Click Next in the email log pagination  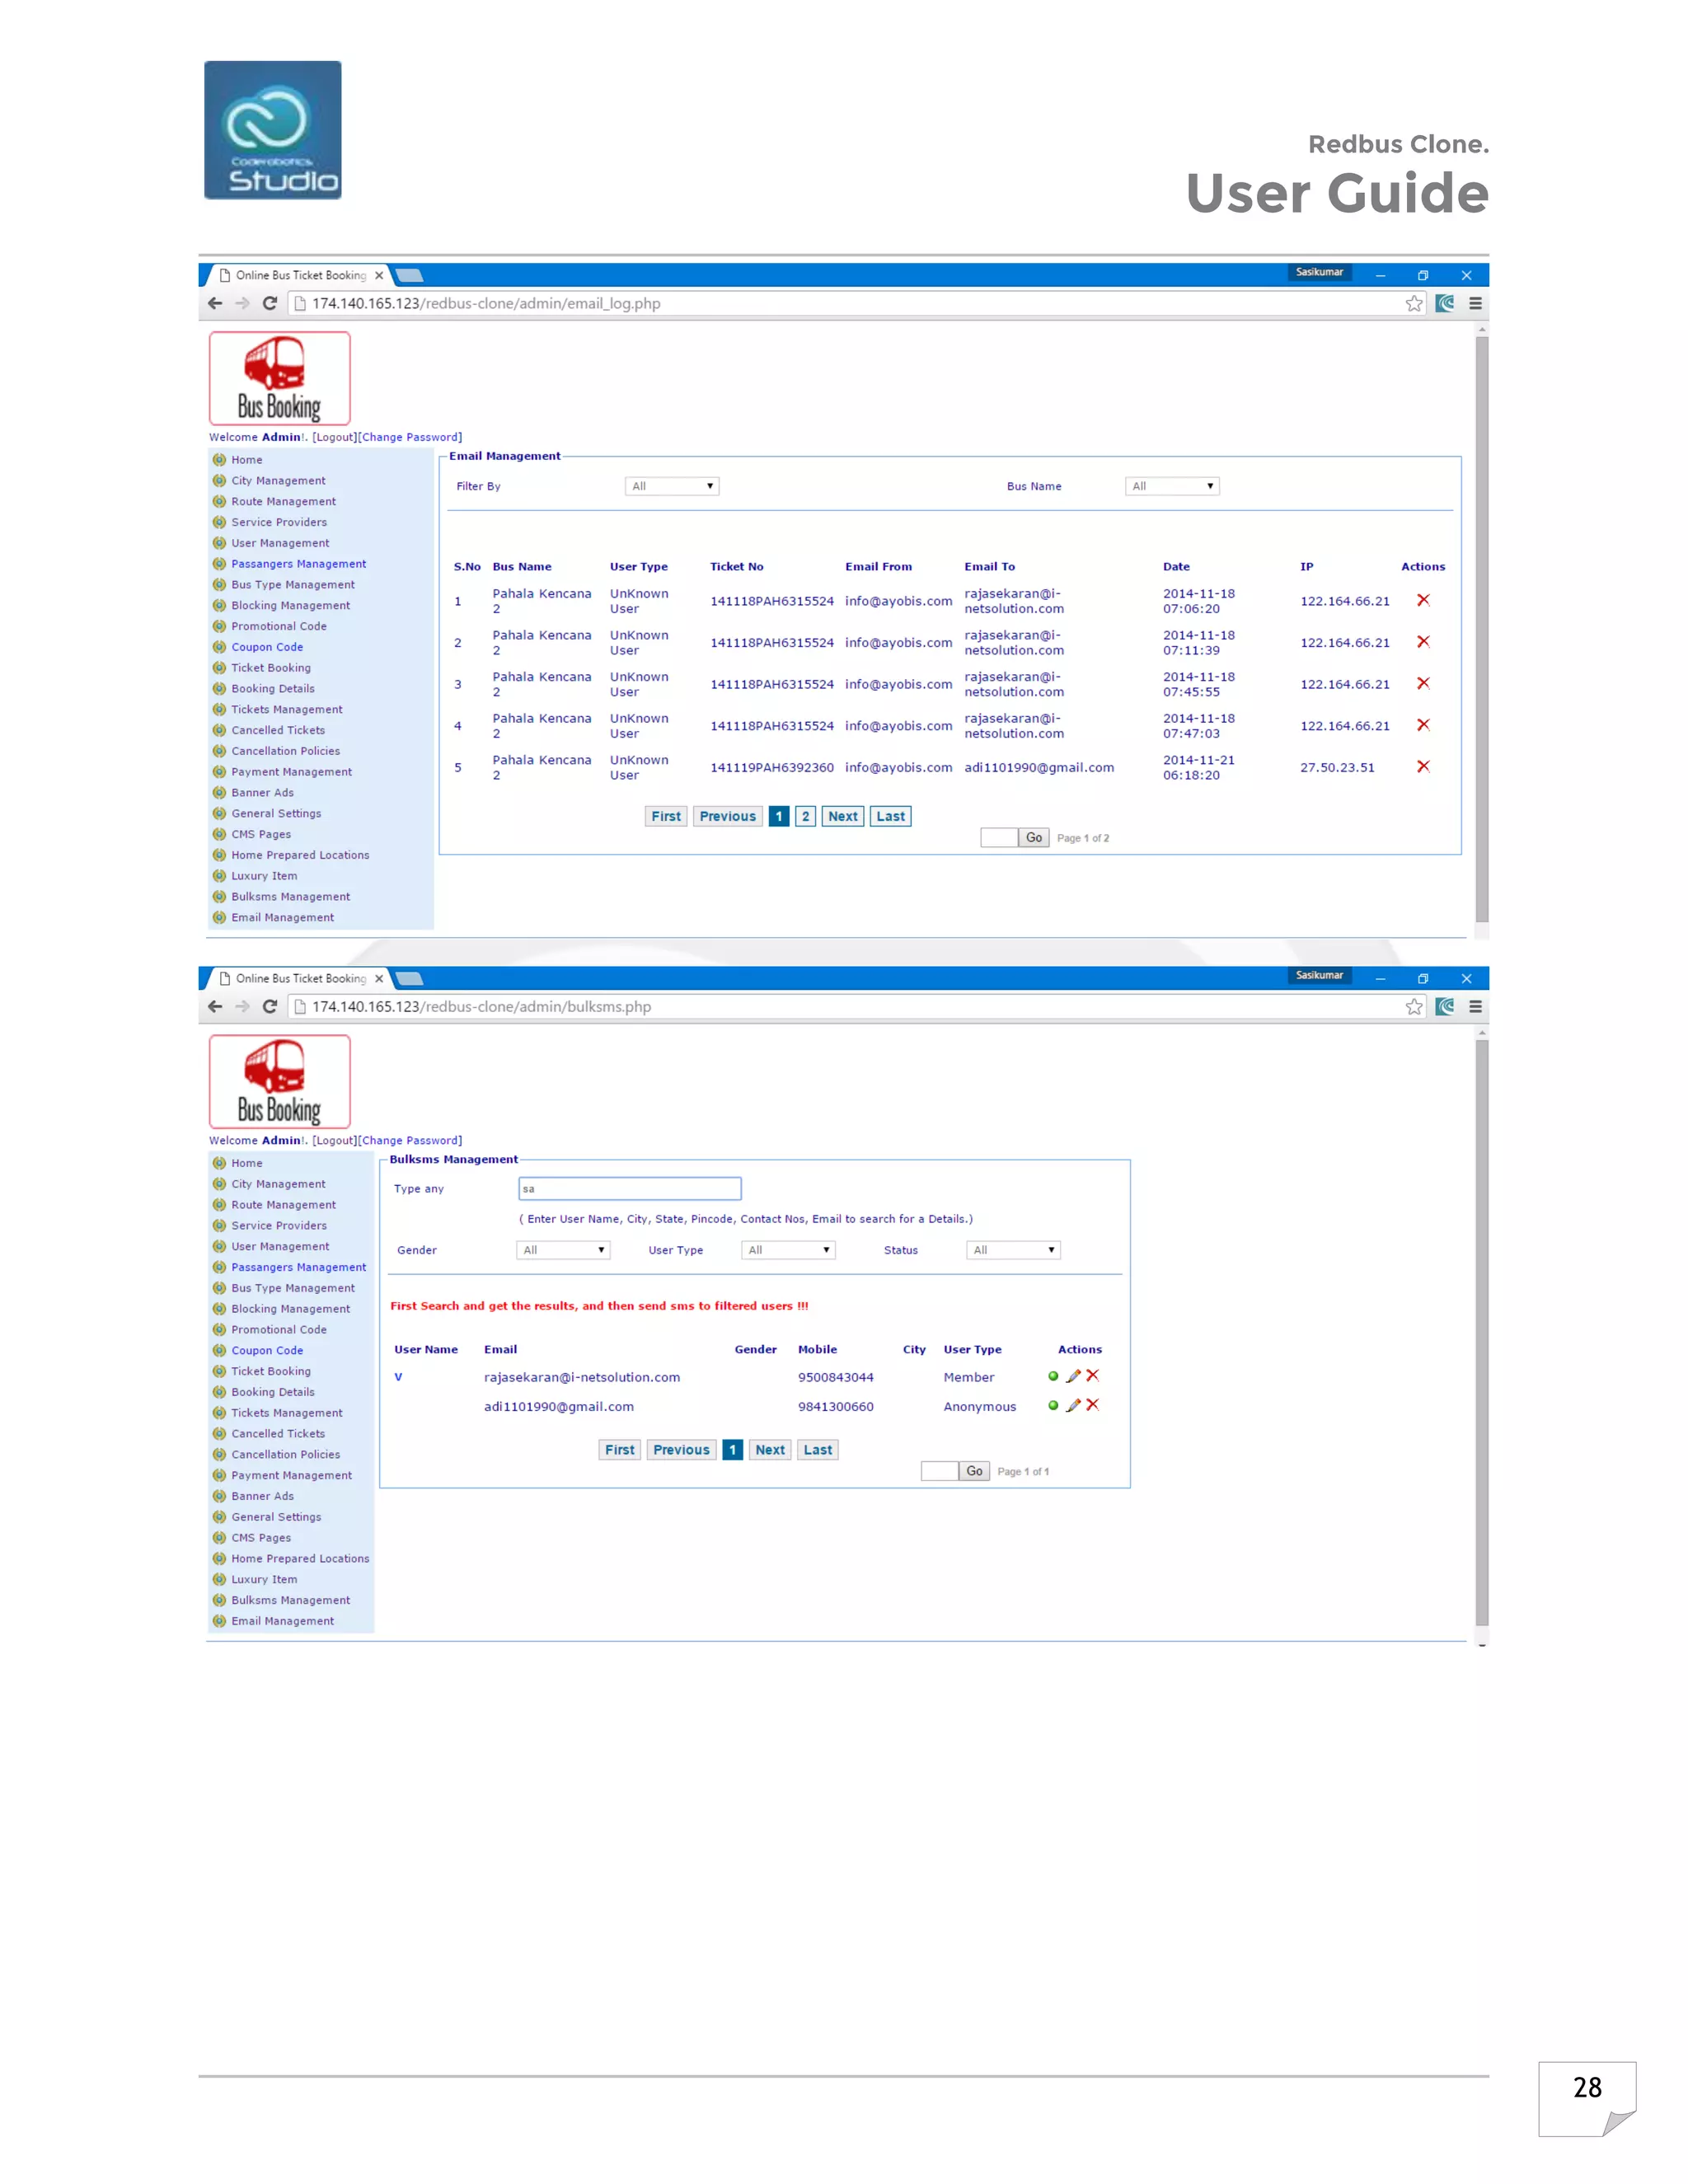(x=843, y=816)
